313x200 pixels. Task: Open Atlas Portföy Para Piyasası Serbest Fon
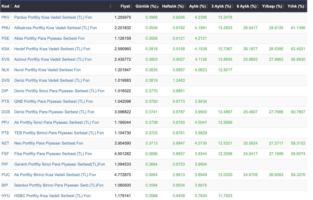[x=49, y=38]
